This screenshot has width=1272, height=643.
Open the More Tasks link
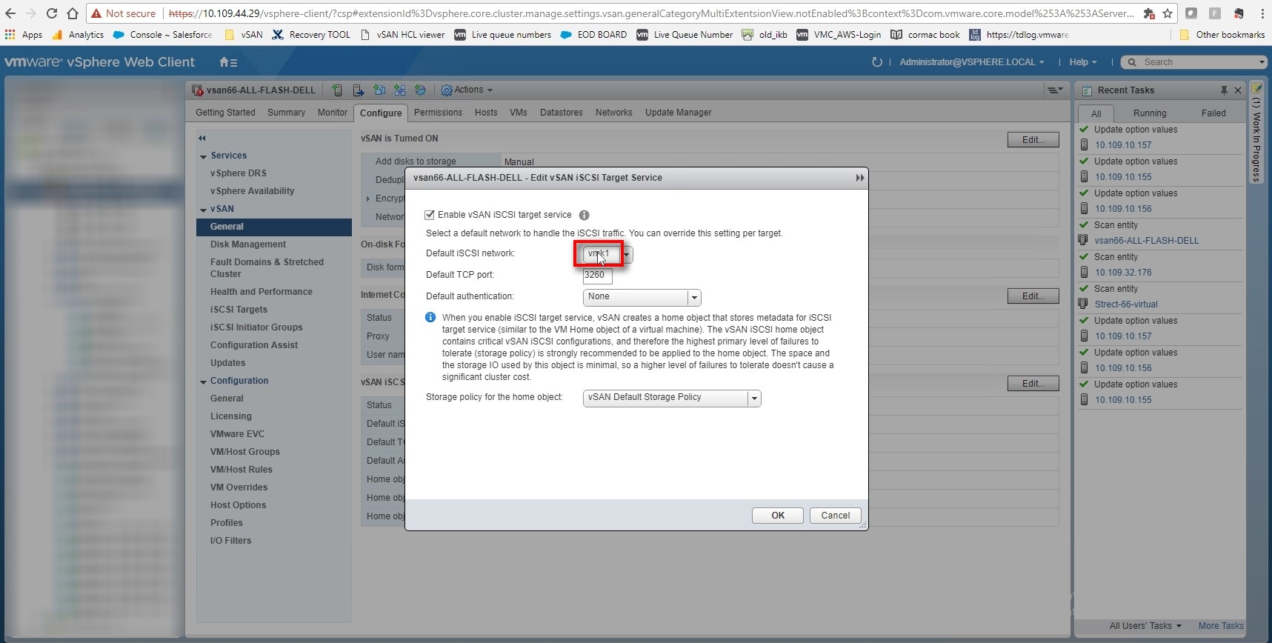click(x=1220, y=626)
